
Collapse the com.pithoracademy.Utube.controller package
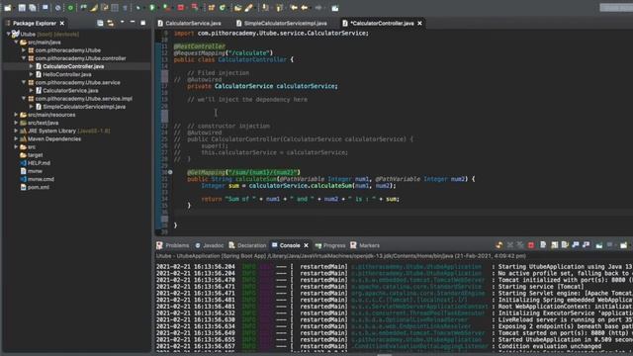coord(24,58)
